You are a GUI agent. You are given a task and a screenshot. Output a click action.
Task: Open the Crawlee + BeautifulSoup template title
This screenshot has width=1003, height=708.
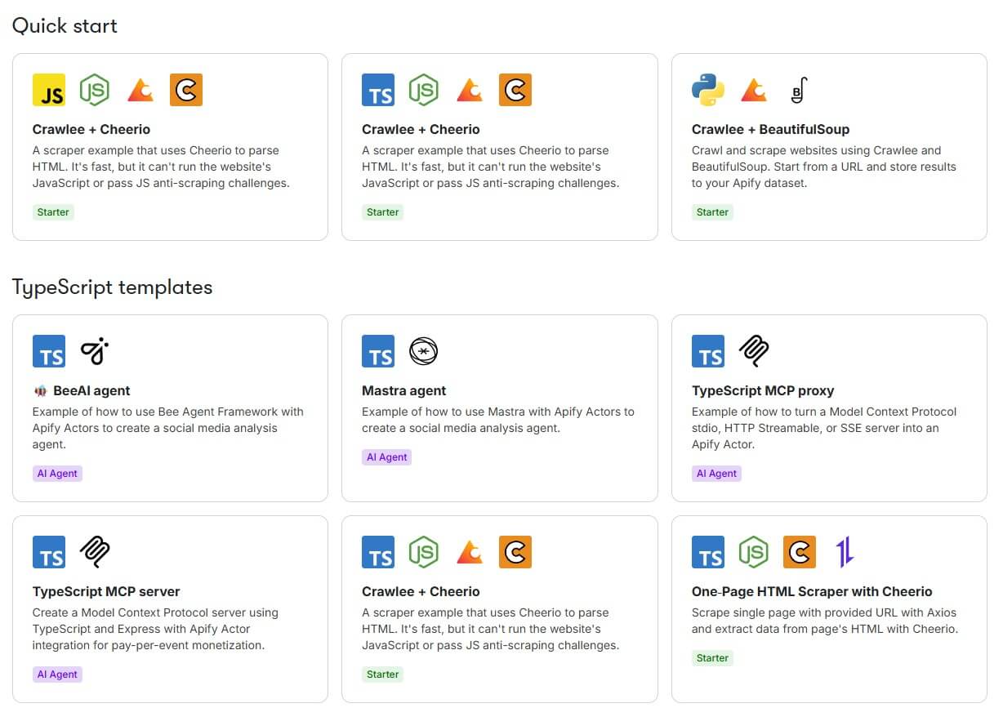click(x=770, y=129)
